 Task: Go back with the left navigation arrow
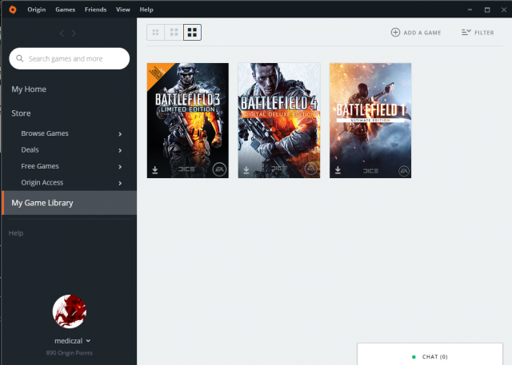click(62, 34)
